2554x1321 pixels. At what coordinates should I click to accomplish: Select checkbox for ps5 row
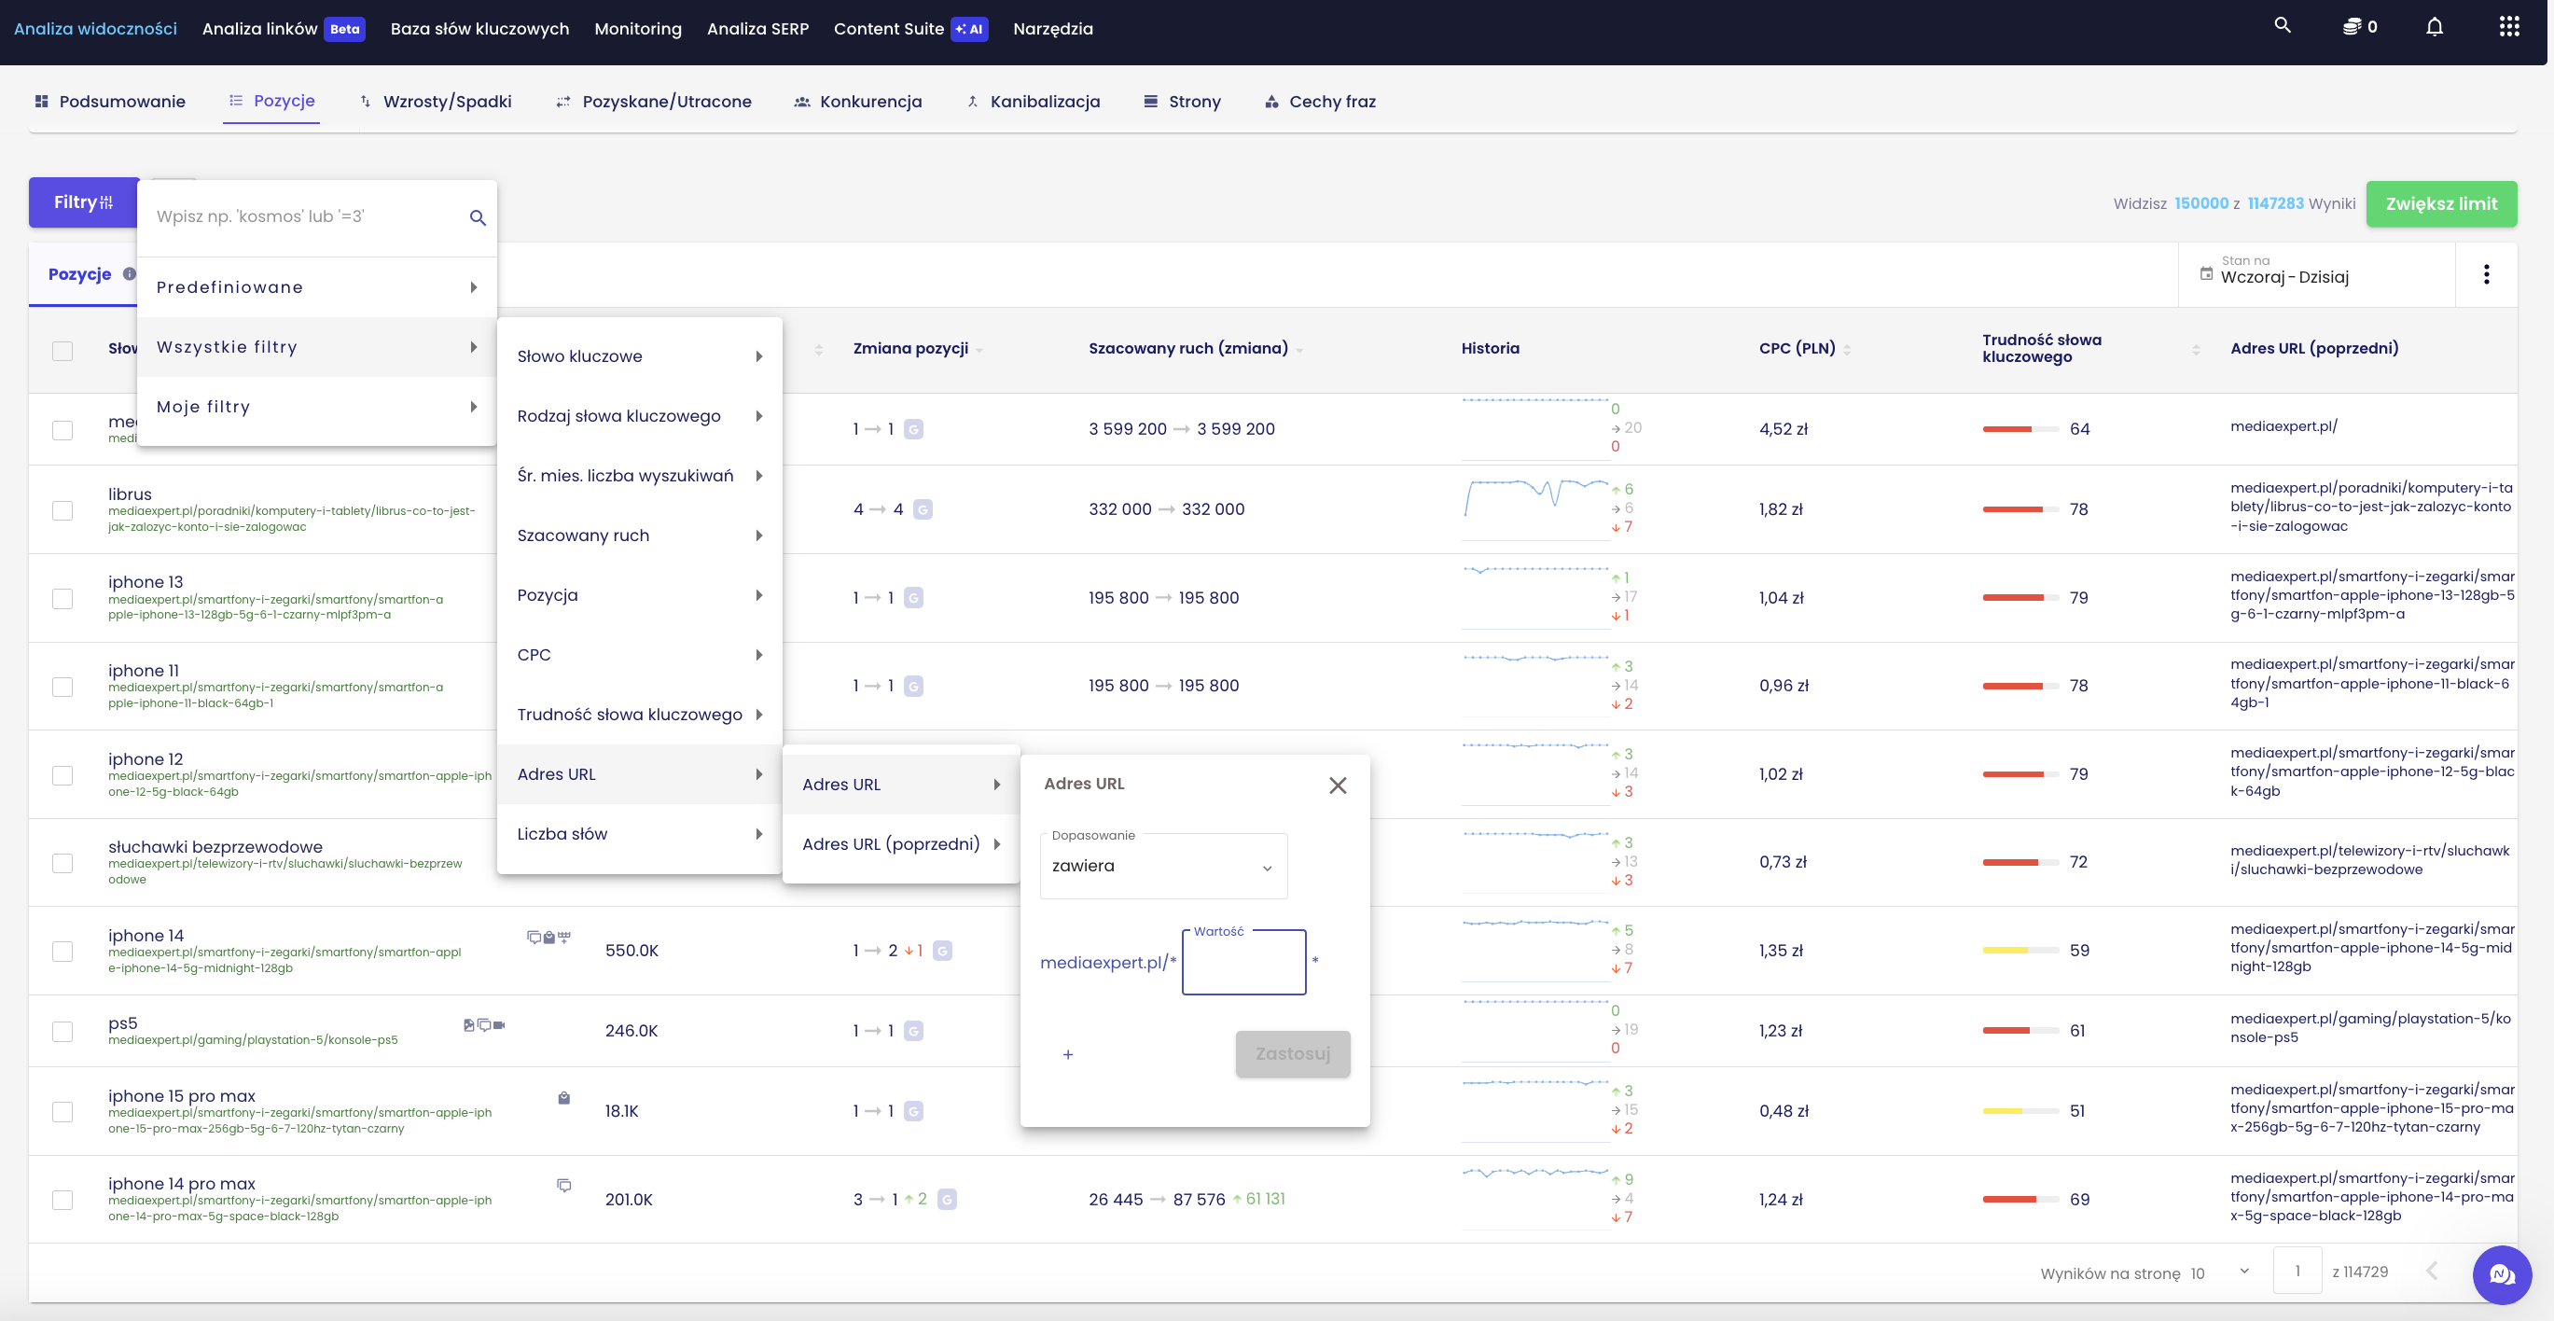(x=62, y=1033)
